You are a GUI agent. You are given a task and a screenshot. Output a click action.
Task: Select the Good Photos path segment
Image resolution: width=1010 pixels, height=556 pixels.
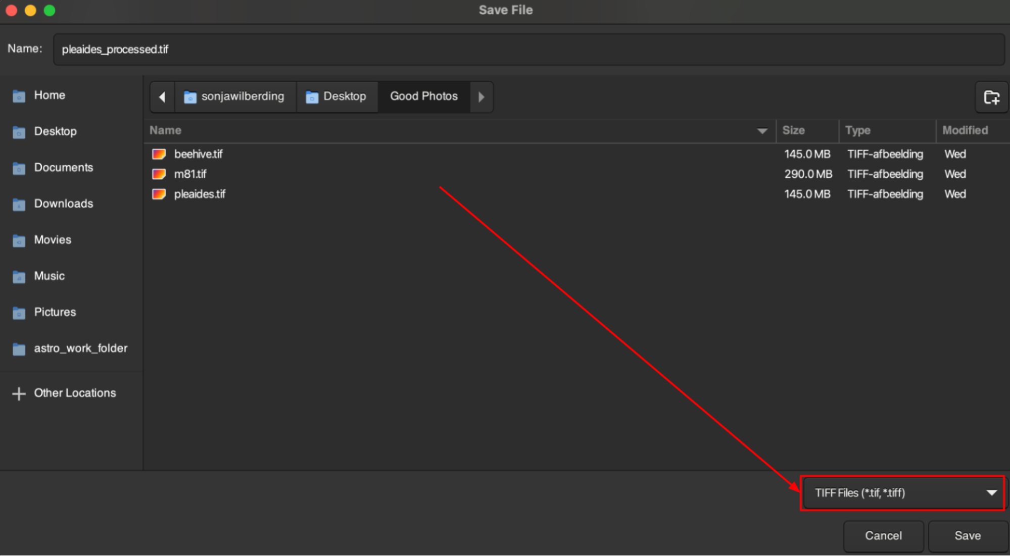tap(423, 96)
